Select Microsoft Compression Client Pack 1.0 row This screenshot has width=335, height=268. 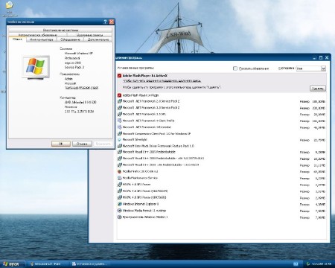[x=221, y=133]
